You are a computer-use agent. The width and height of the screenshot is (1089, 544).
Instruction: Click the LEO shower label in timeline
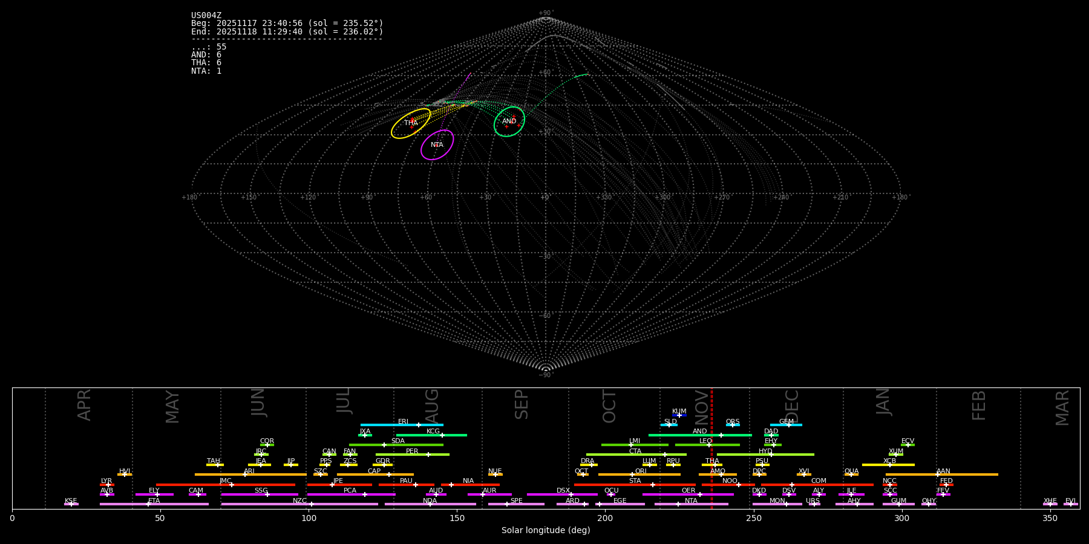click(706, 441)
